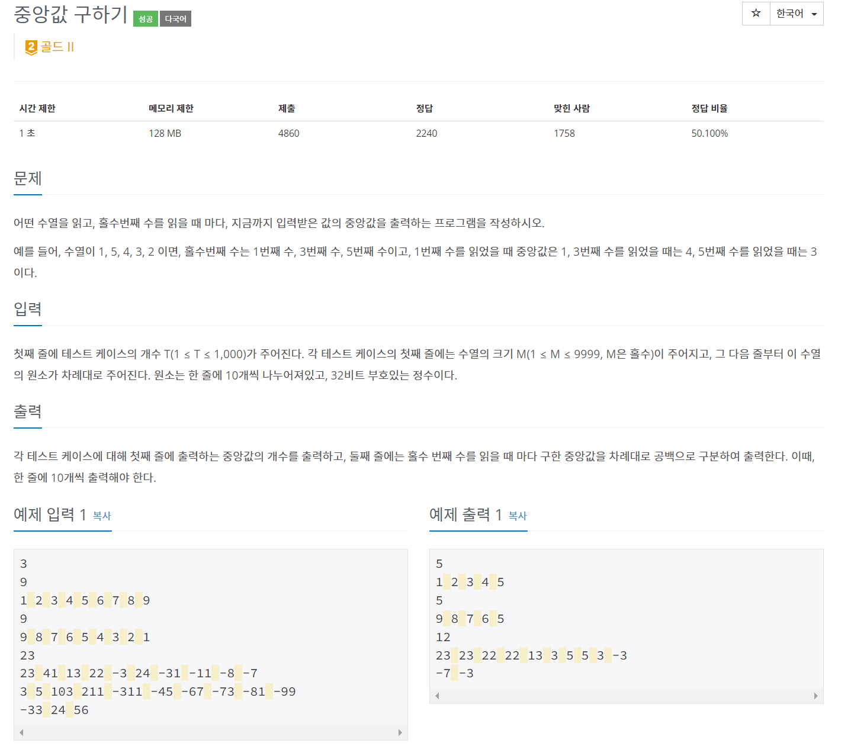The width and height of the screenshot is (851, 756).
Task: Click the 골드 II tier label text
Action: coord(57,47)
